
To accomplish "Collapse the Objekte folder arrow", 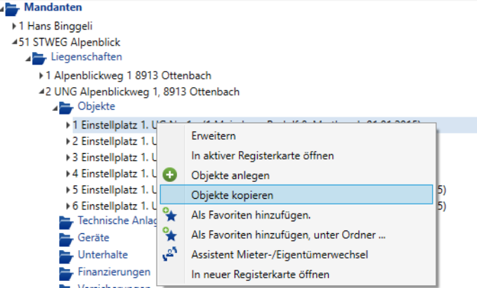I will point(55,108).
